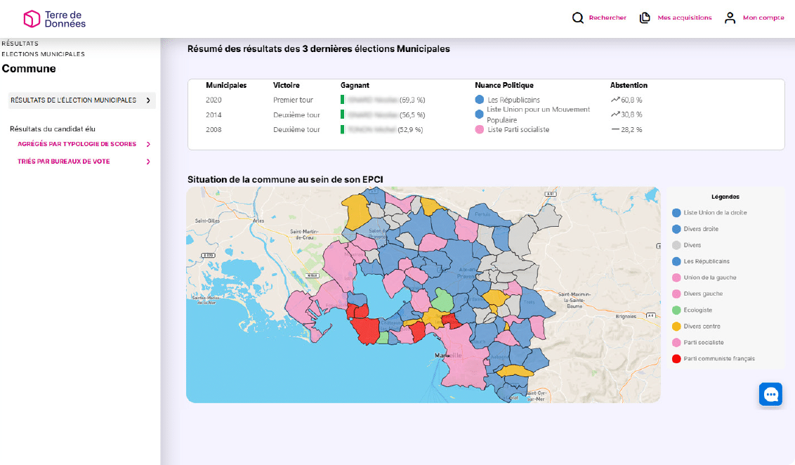Screen dimensions: 795x465
Task: Select Triés par bureaux de vote item
Action: click(64, 162)
